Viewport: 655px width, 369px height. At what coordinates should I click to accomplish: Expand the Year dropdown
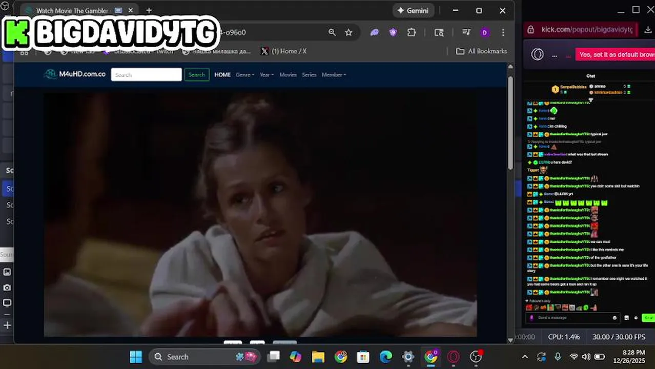coord(267,75)
